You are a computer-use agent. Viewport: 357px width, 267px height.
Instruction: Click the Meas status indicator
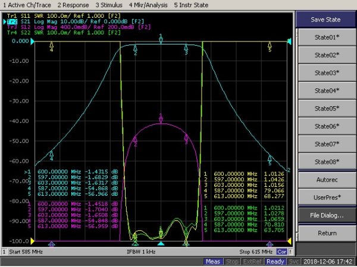[213, 262]
